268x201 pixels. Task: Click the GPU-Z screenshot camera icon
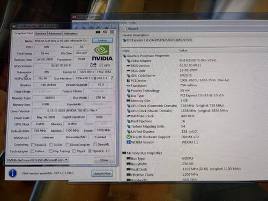coord(98,32)
